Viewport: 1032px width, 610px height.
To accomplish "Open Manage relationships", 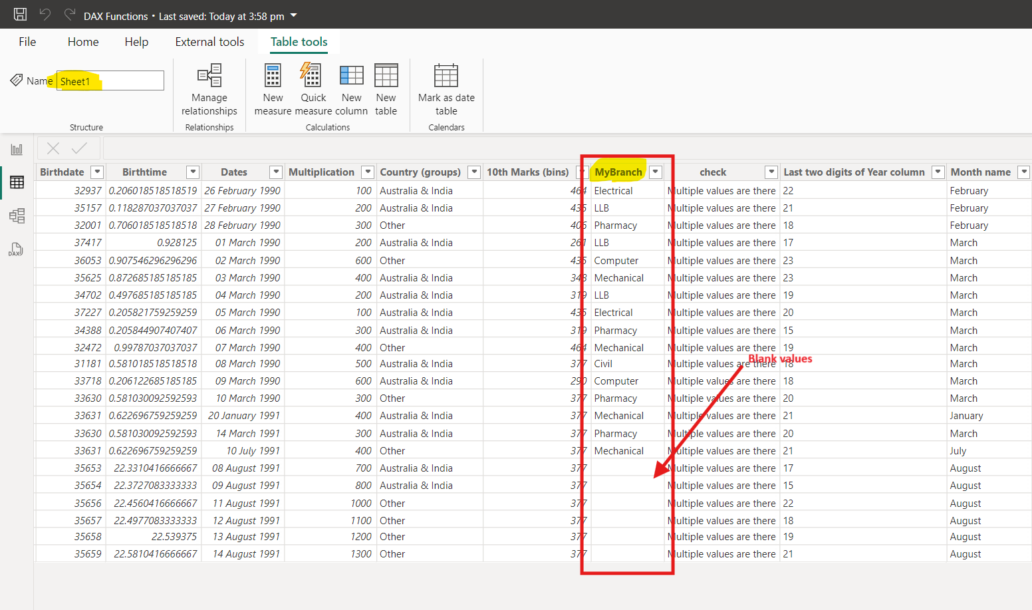I will [209, 90].
